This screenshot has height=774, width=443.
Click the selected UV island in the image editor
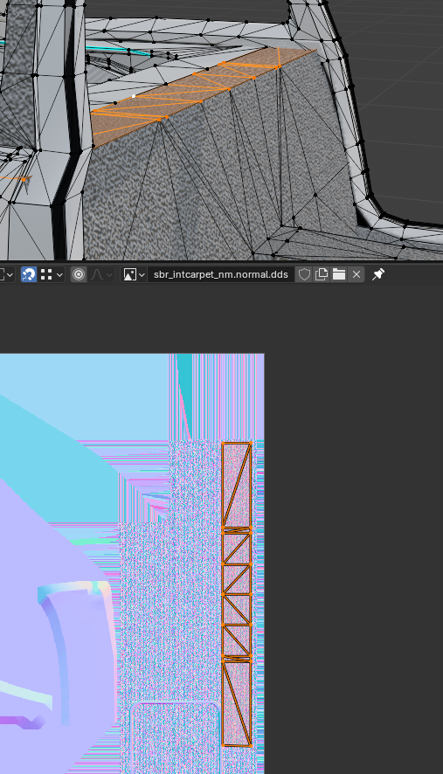[x=237, y=594]
